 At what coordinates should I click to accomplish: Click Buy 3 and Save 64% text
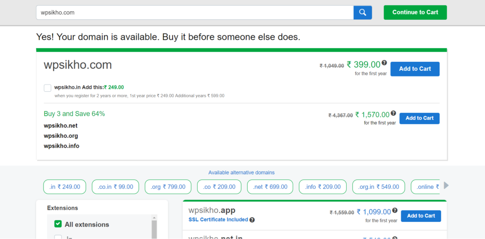tap(74, 114)
